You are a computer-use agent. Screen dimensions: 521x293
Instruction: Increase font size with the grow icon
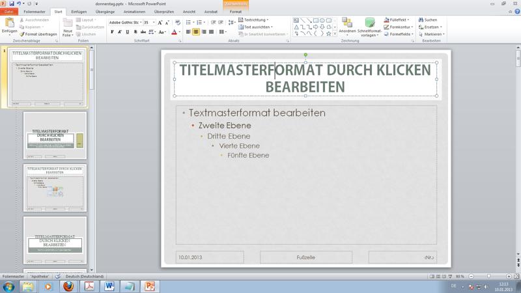pos(160,22)
